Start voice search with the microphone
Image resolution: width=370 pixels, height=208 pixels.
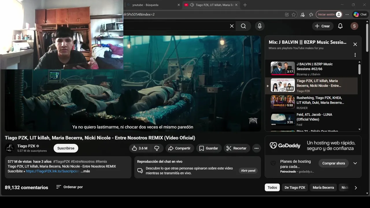point(260,26)
